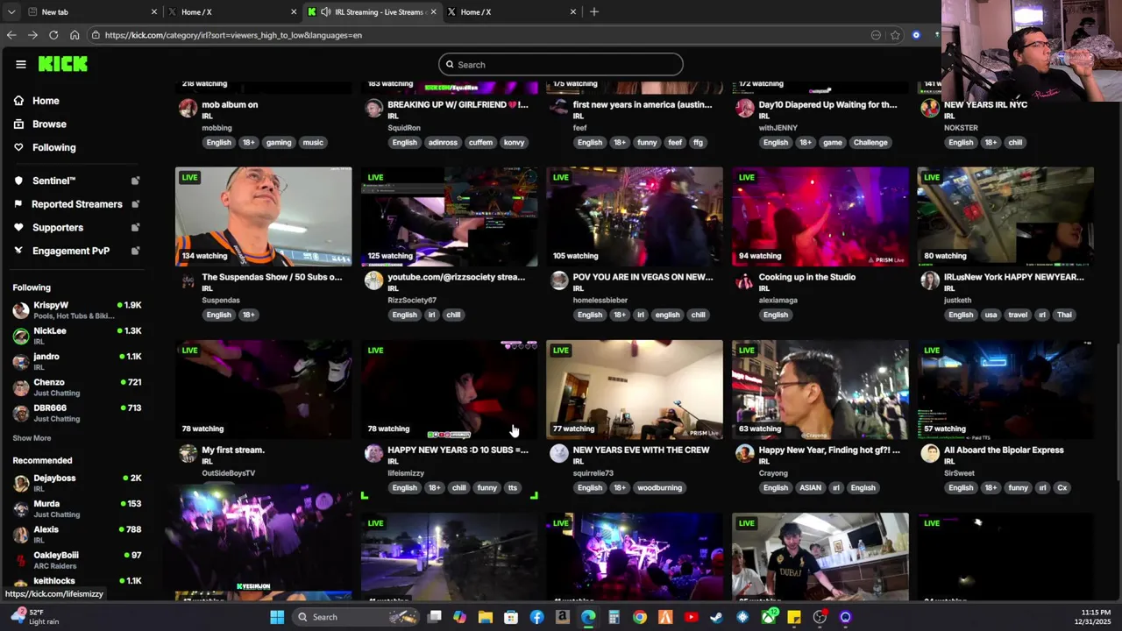Image resolution: width=1122 pixels, height=631 pixels.
Task: Open File Explorer from the taskbar
Action: click(x=486, y=617)
